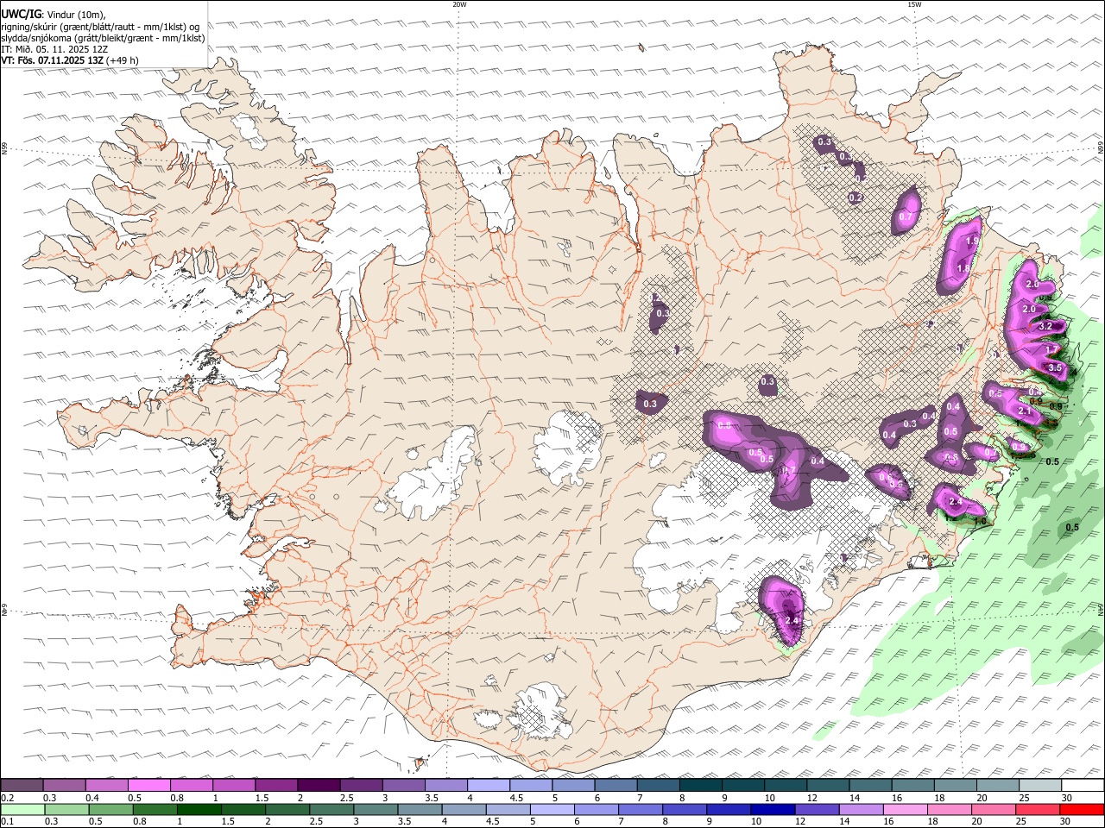Pick the bright red 30 rain legend swatch

click(1082, 810)
